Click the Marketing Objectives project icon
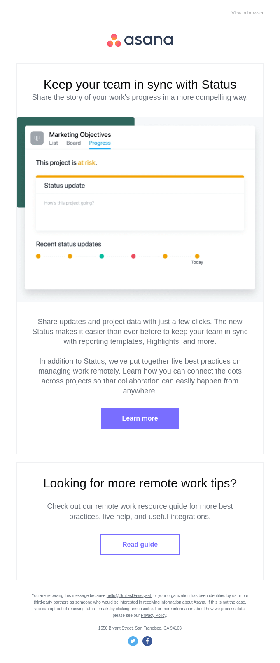 coord(37,138)
